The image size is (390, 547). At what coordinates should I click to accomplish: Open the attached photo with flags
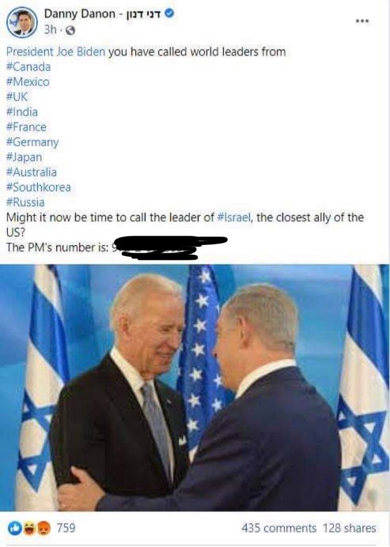click(195, 388)
